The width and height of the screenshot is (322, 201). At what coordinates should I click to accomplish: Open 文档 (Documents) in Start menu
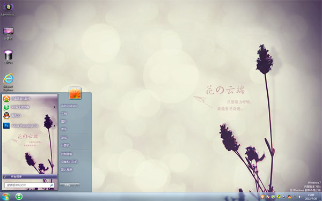(64, 114)
